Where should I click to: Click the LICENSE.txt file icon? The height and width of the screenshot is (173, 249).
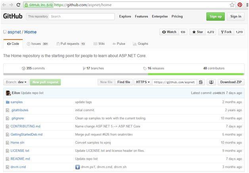pos(8,151)
